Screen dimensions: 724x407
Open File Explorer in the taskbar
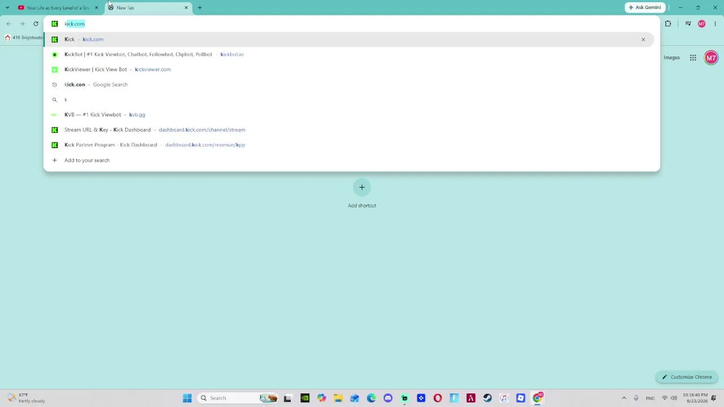coord(338,398)
